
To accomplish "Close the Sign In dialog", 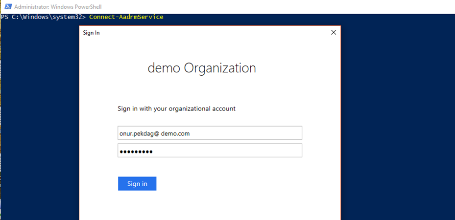I will coord(334,32).
